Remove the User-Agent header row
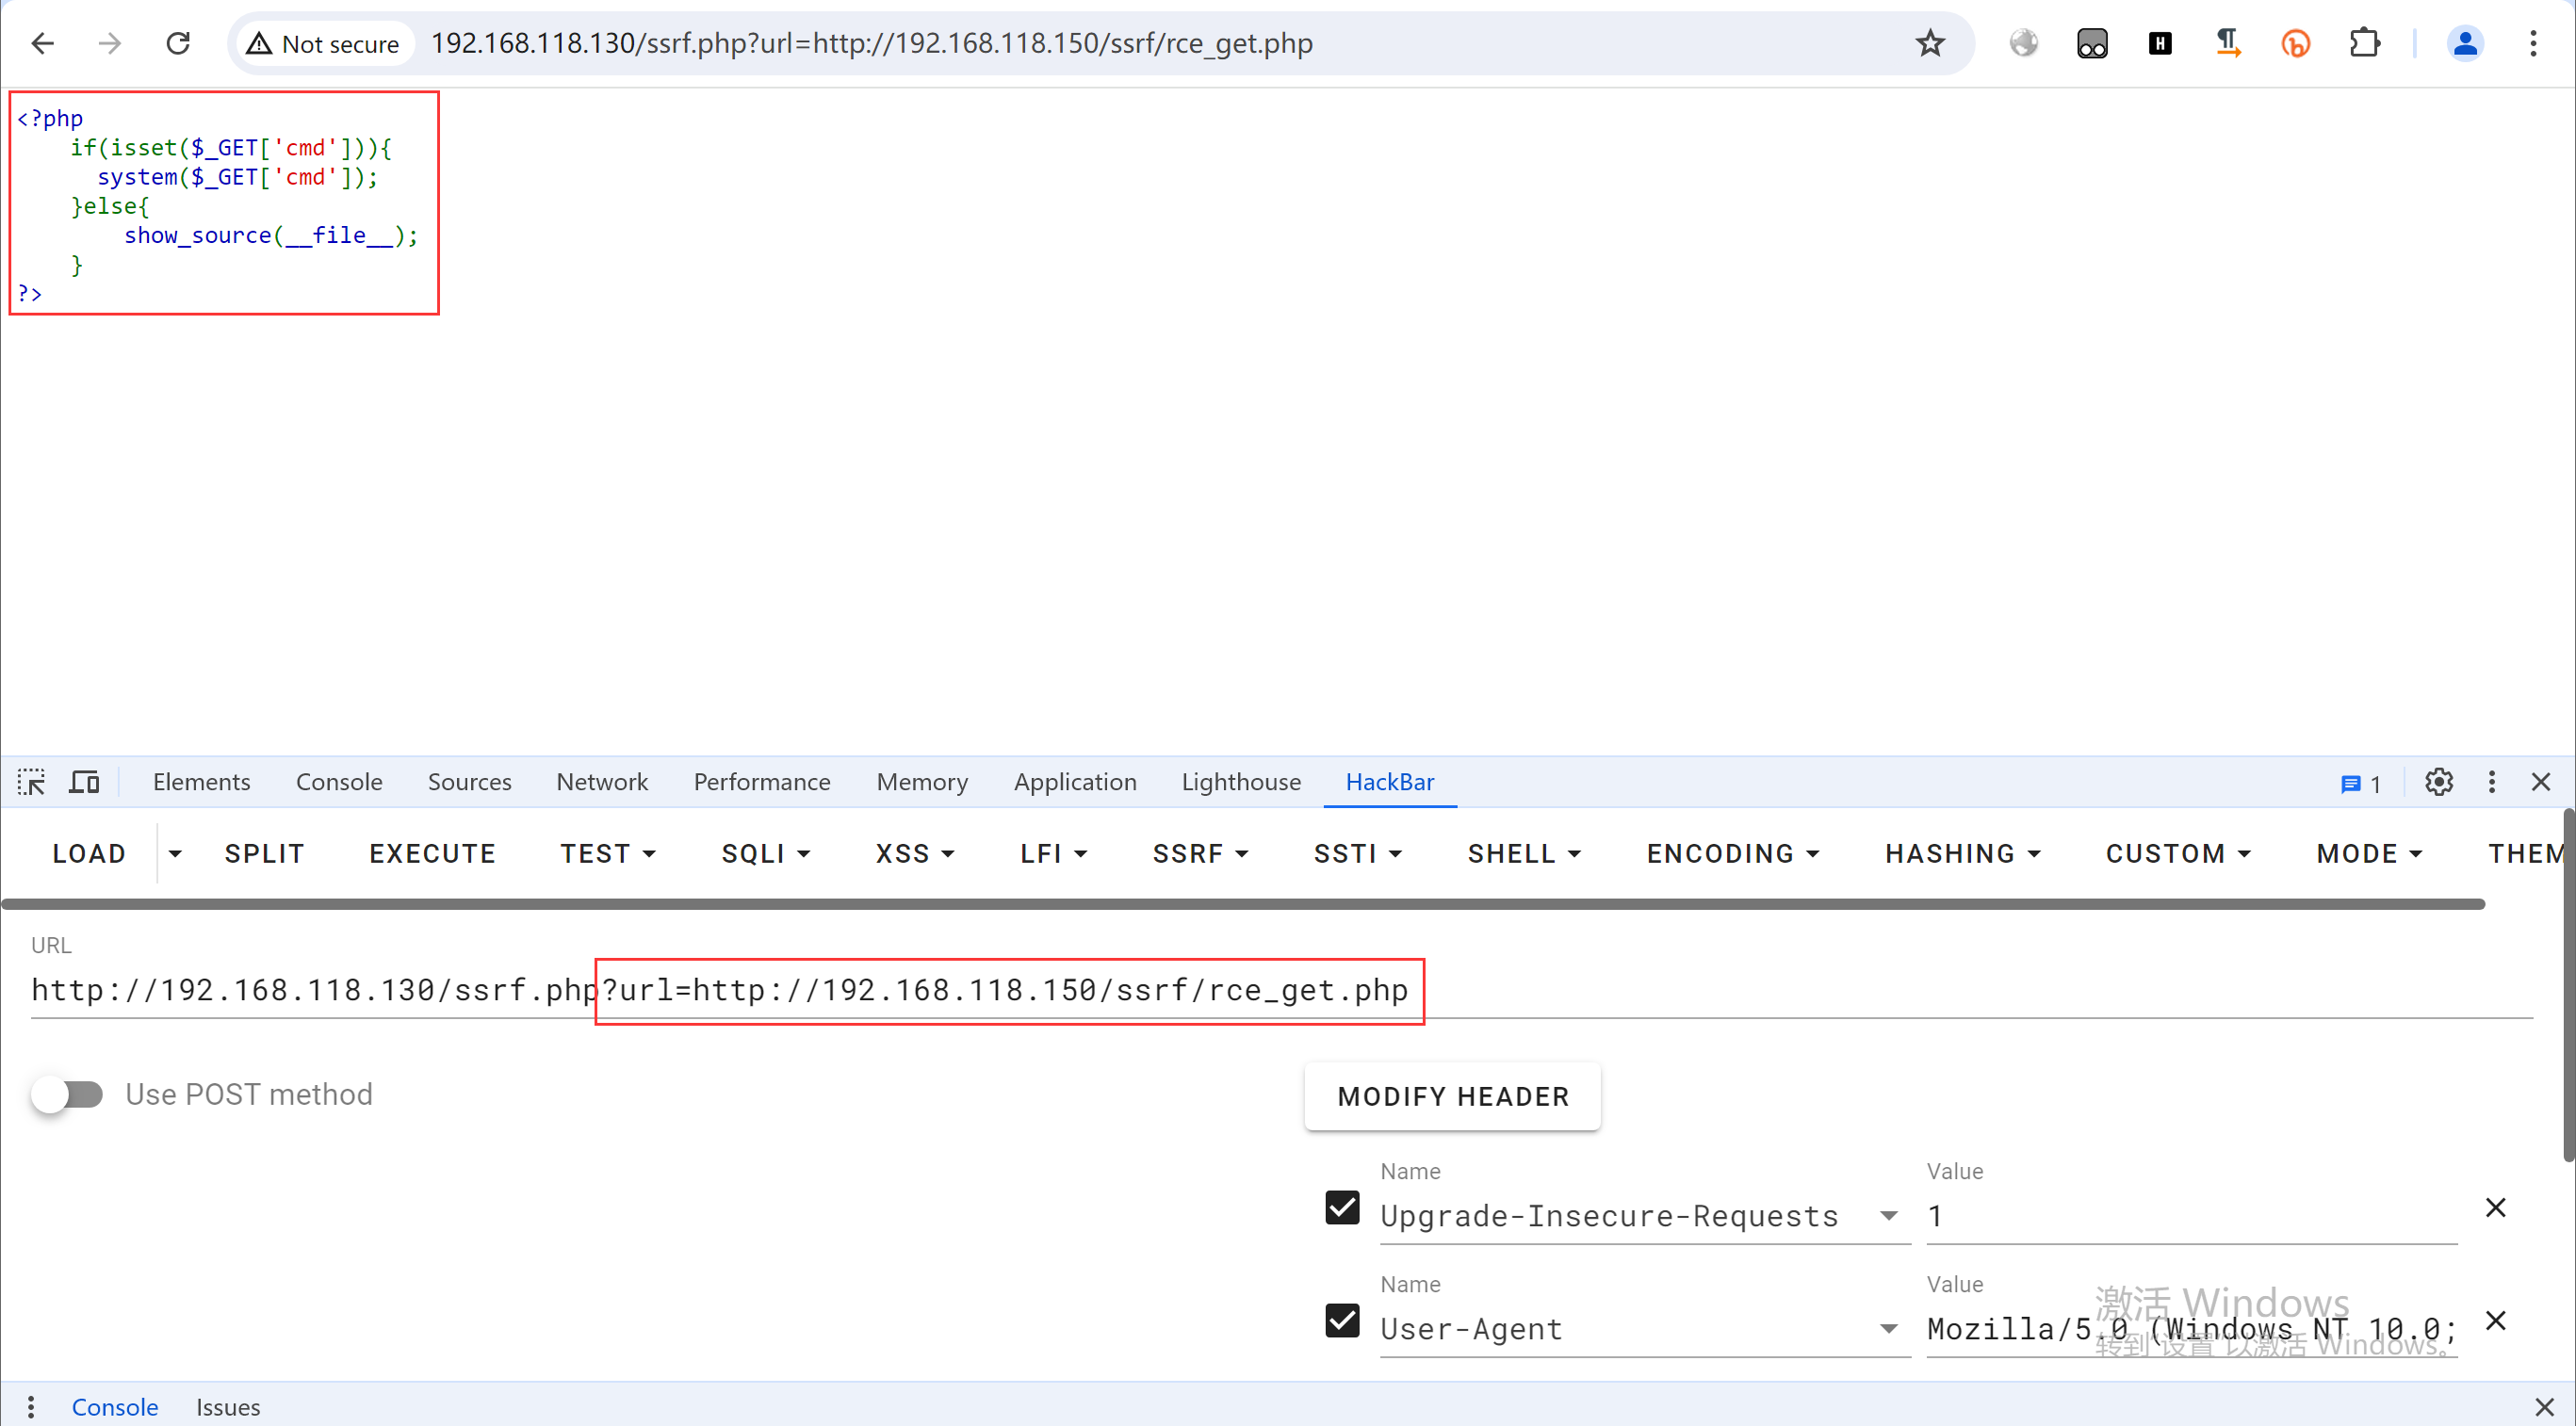 pyautogui.click(x=2495, y=1321)
